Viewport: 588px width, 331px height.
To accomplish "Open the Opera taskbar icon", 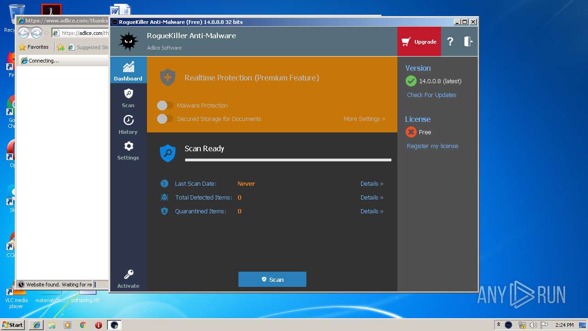I will click(98, 325).
